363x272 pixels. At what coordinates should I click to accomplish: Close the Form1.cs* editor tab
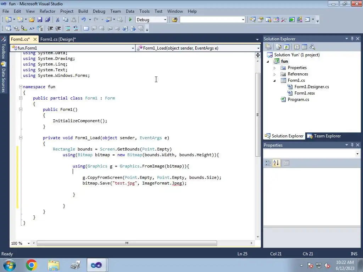(35, 39)
